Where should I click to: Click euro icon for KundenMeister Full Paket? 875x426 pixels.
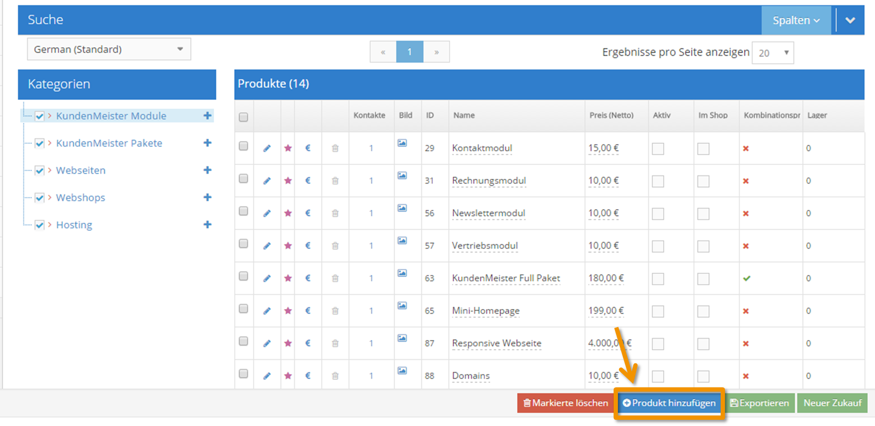(308, 278)
